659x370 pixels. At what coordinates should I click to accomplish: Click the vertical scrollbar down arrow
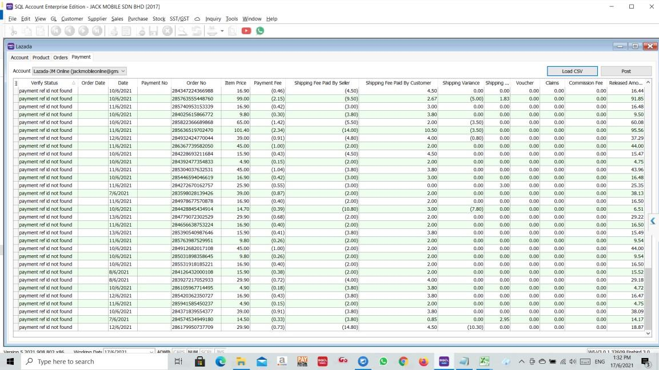tap(648, 333)
